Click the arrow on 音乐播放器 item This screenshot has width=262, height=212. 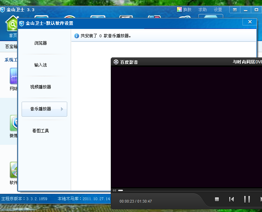[62, 109]
